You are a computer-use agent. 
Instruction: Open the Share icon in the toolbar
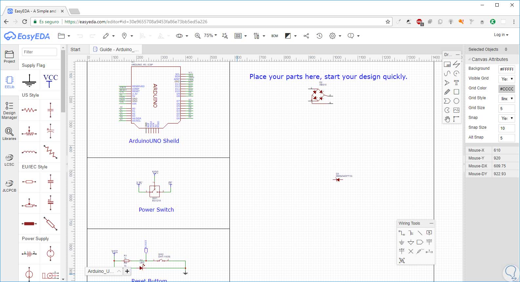pyautogui.click(x=306, y=36)
